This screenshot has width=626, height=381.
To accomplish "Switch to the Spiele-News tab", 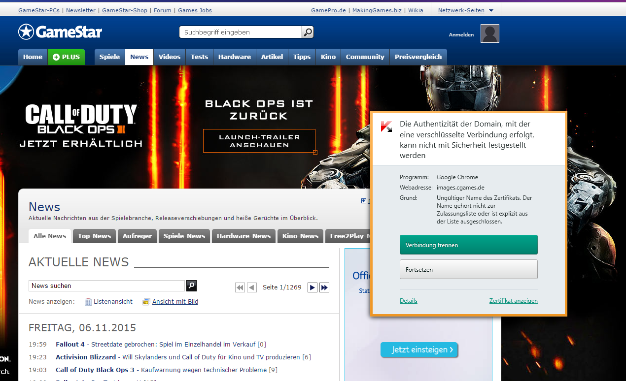I will click(184, 236).
